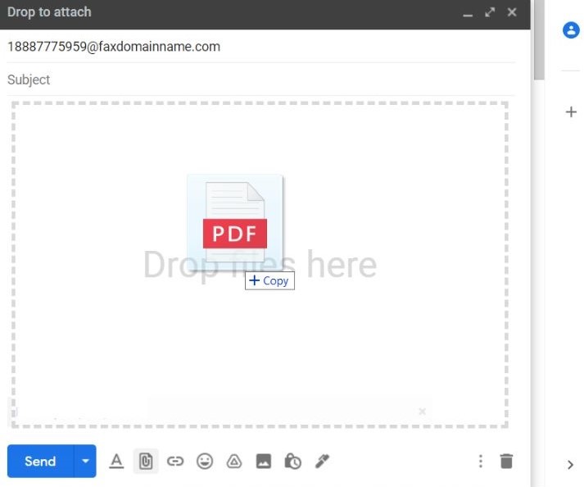Click the plus get add-ons icon

[x=571, y=112]
